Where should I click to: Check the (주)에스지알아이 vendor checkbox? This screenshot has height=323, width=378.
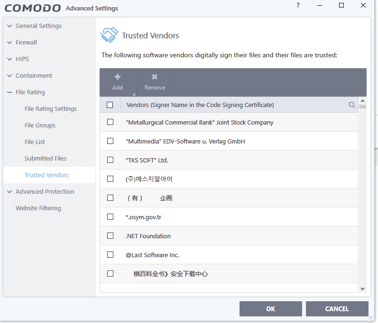[x=110, y=179]
